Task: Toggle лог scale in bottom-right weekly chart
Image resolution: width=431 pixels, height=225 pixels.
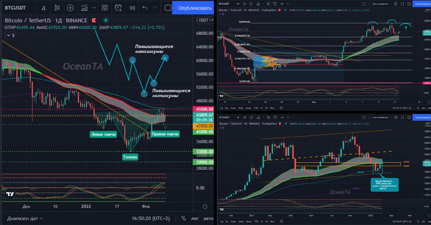Action: coord(424,221)
